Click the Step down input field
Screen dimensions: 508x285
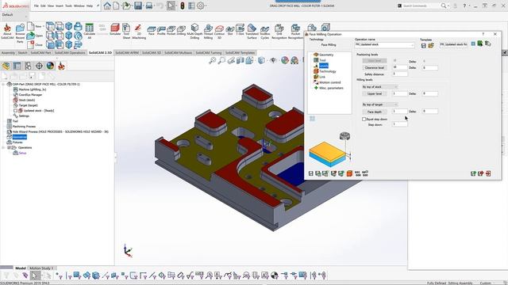pos(400,124)
